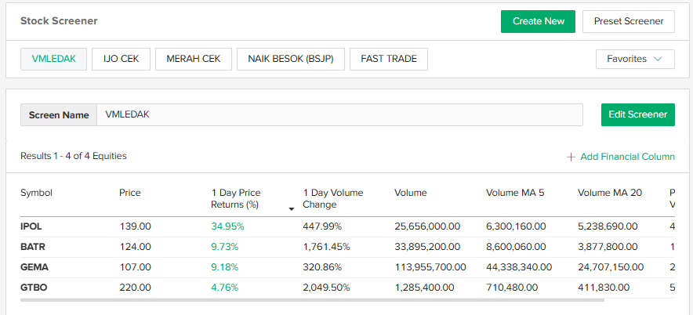The image size is (693, 315).
Task: Click the Create New button
Action: 538,21
